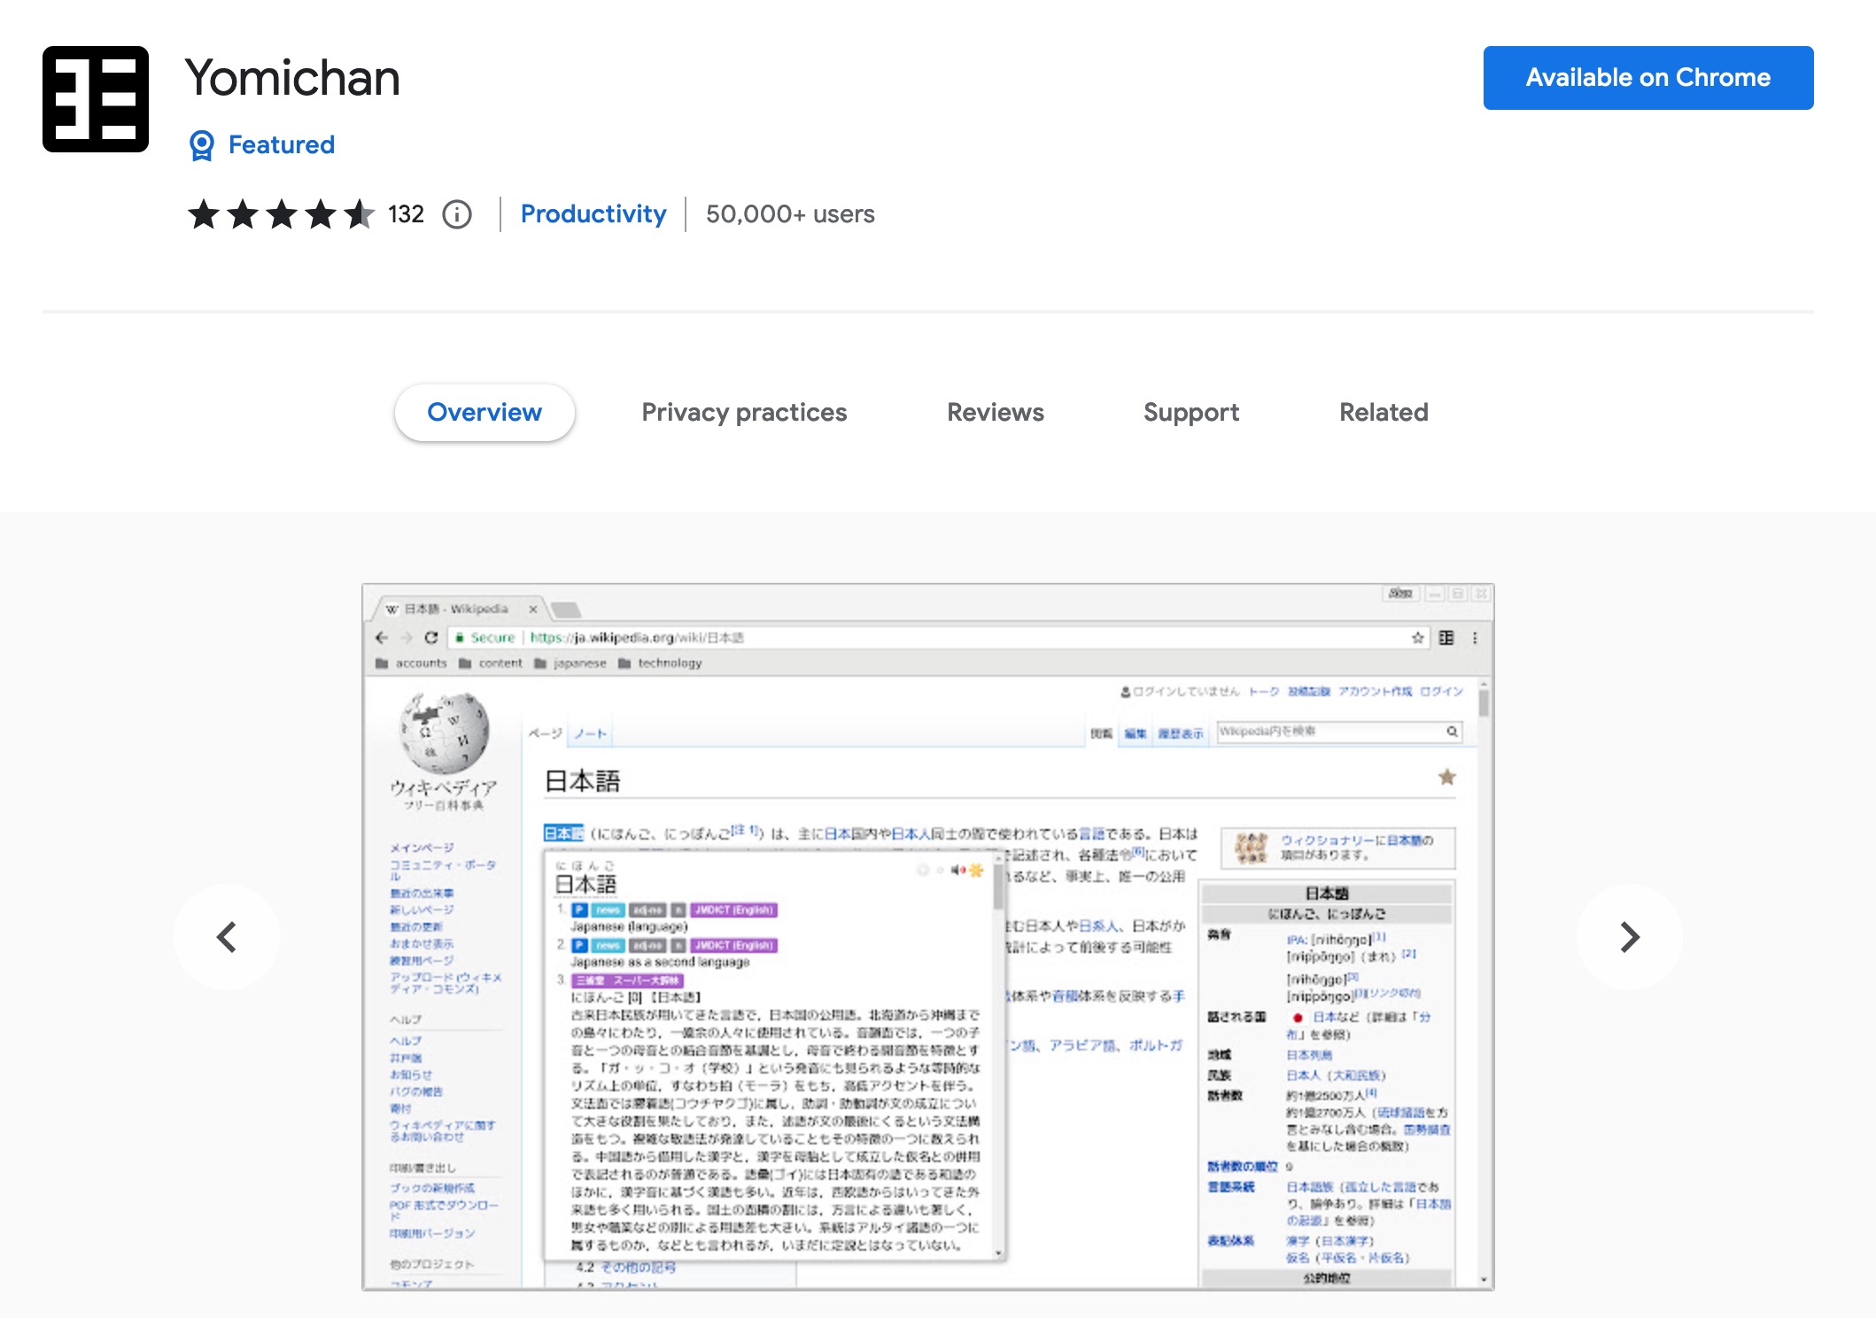Click the Yomichan title heading

(x=292, y=78)
